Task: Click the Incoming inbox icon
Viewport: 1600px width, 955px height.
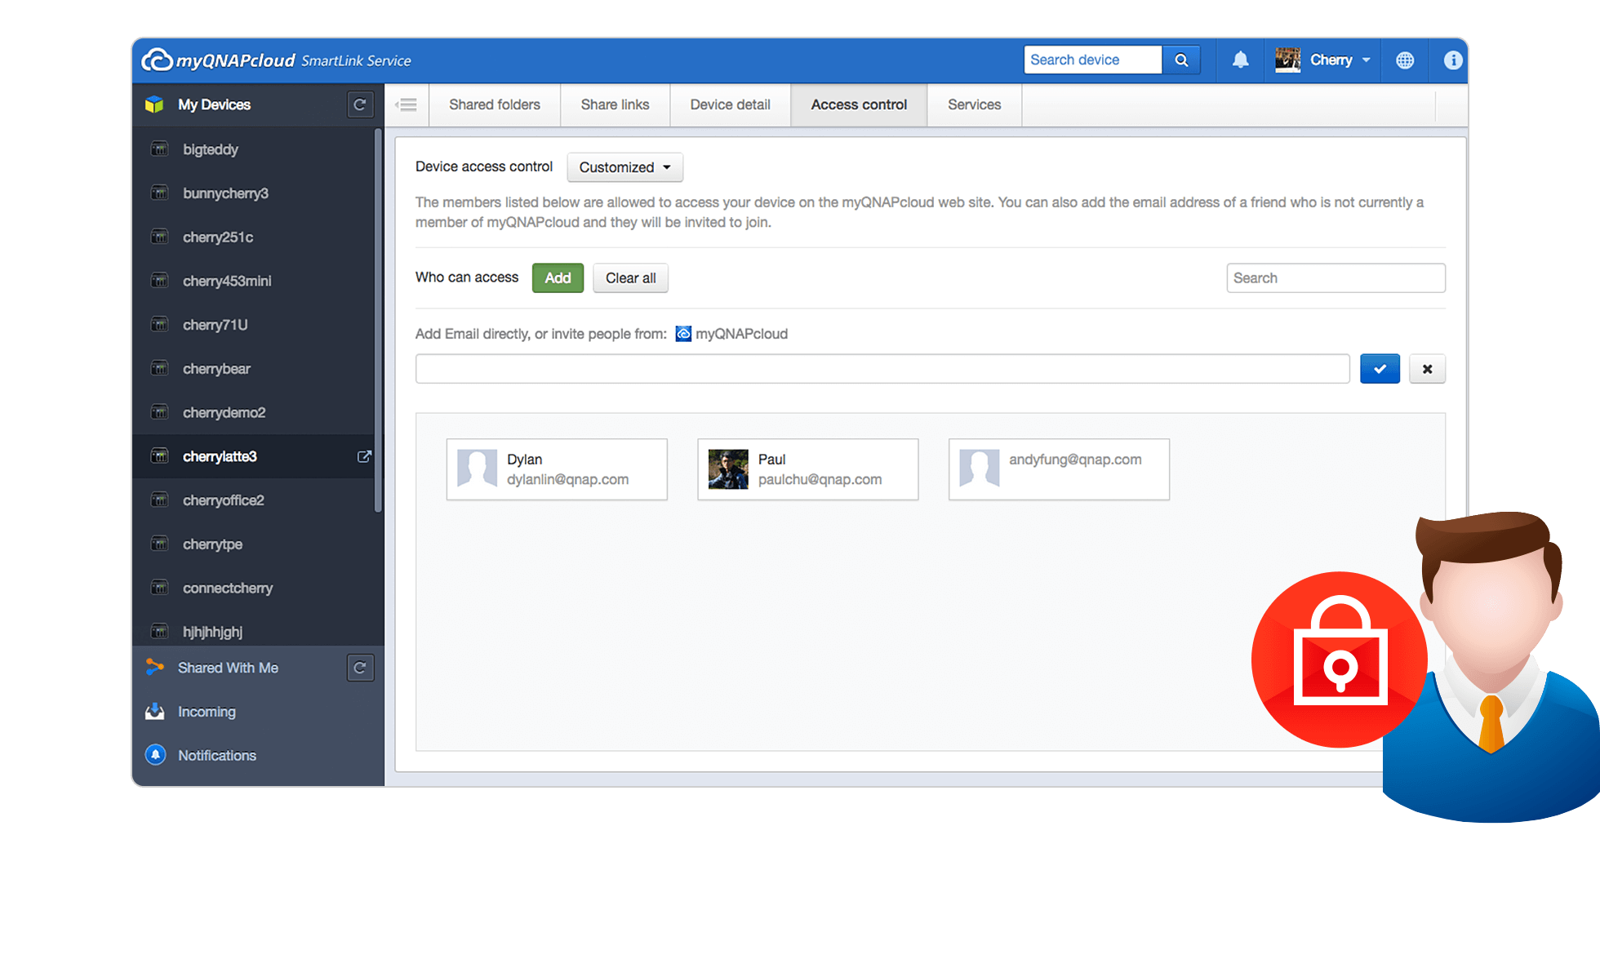Action: (154, 711)
